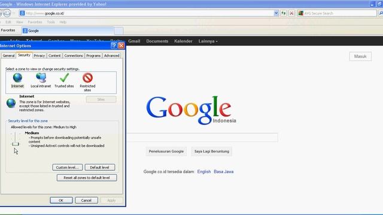Open the Gmail link

[x=134, y=41]
